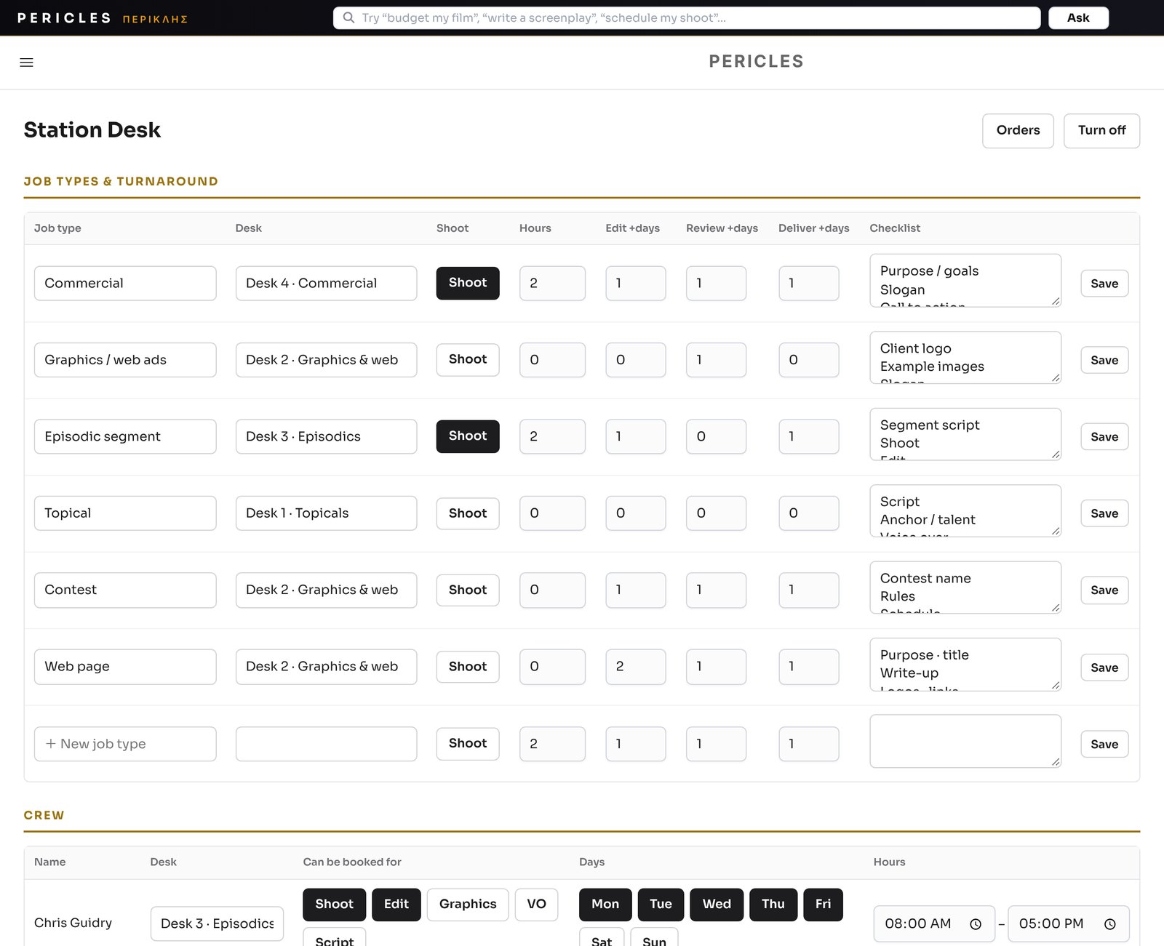Image resolution: width=1164 pixels, height=946 pixels.
Task: Click the start time clock icon
Action: [x=976, y=923]
